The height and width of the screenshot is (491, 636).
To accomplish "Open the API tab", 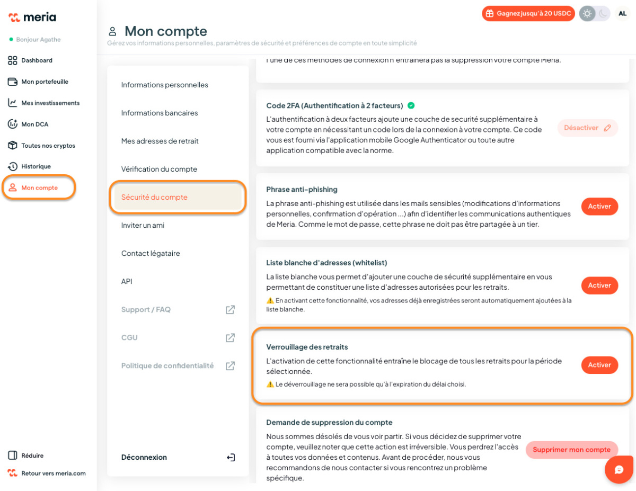I will 127,281.
